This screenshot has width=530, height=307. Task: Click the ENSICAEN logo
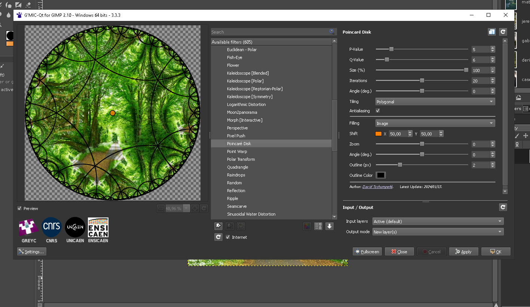[98, 230]
